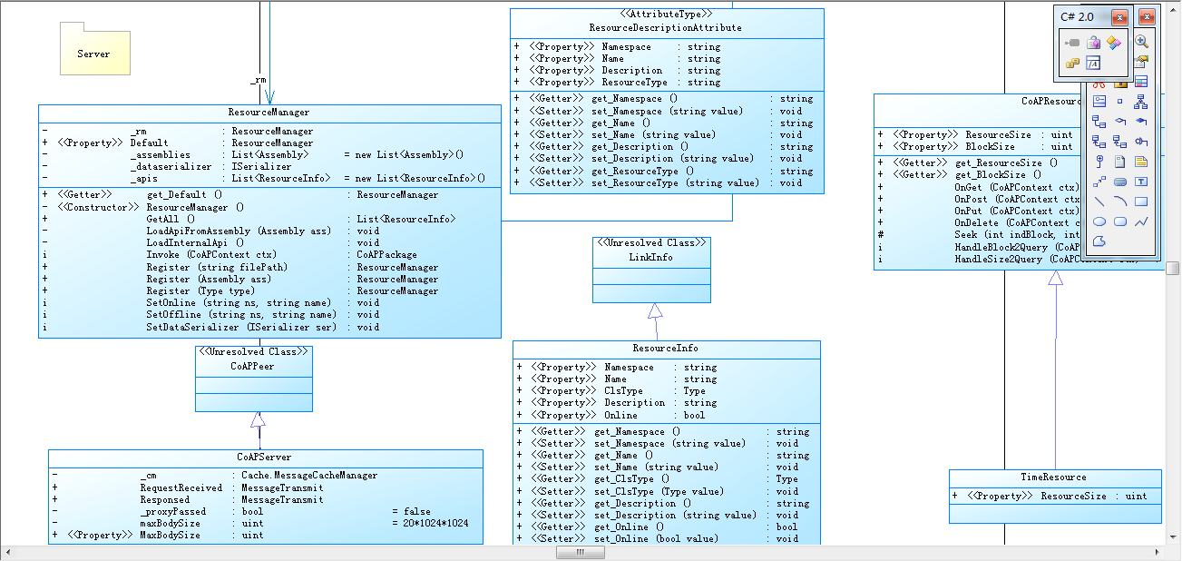Select the lollipop connector tool

point(1099,161)
